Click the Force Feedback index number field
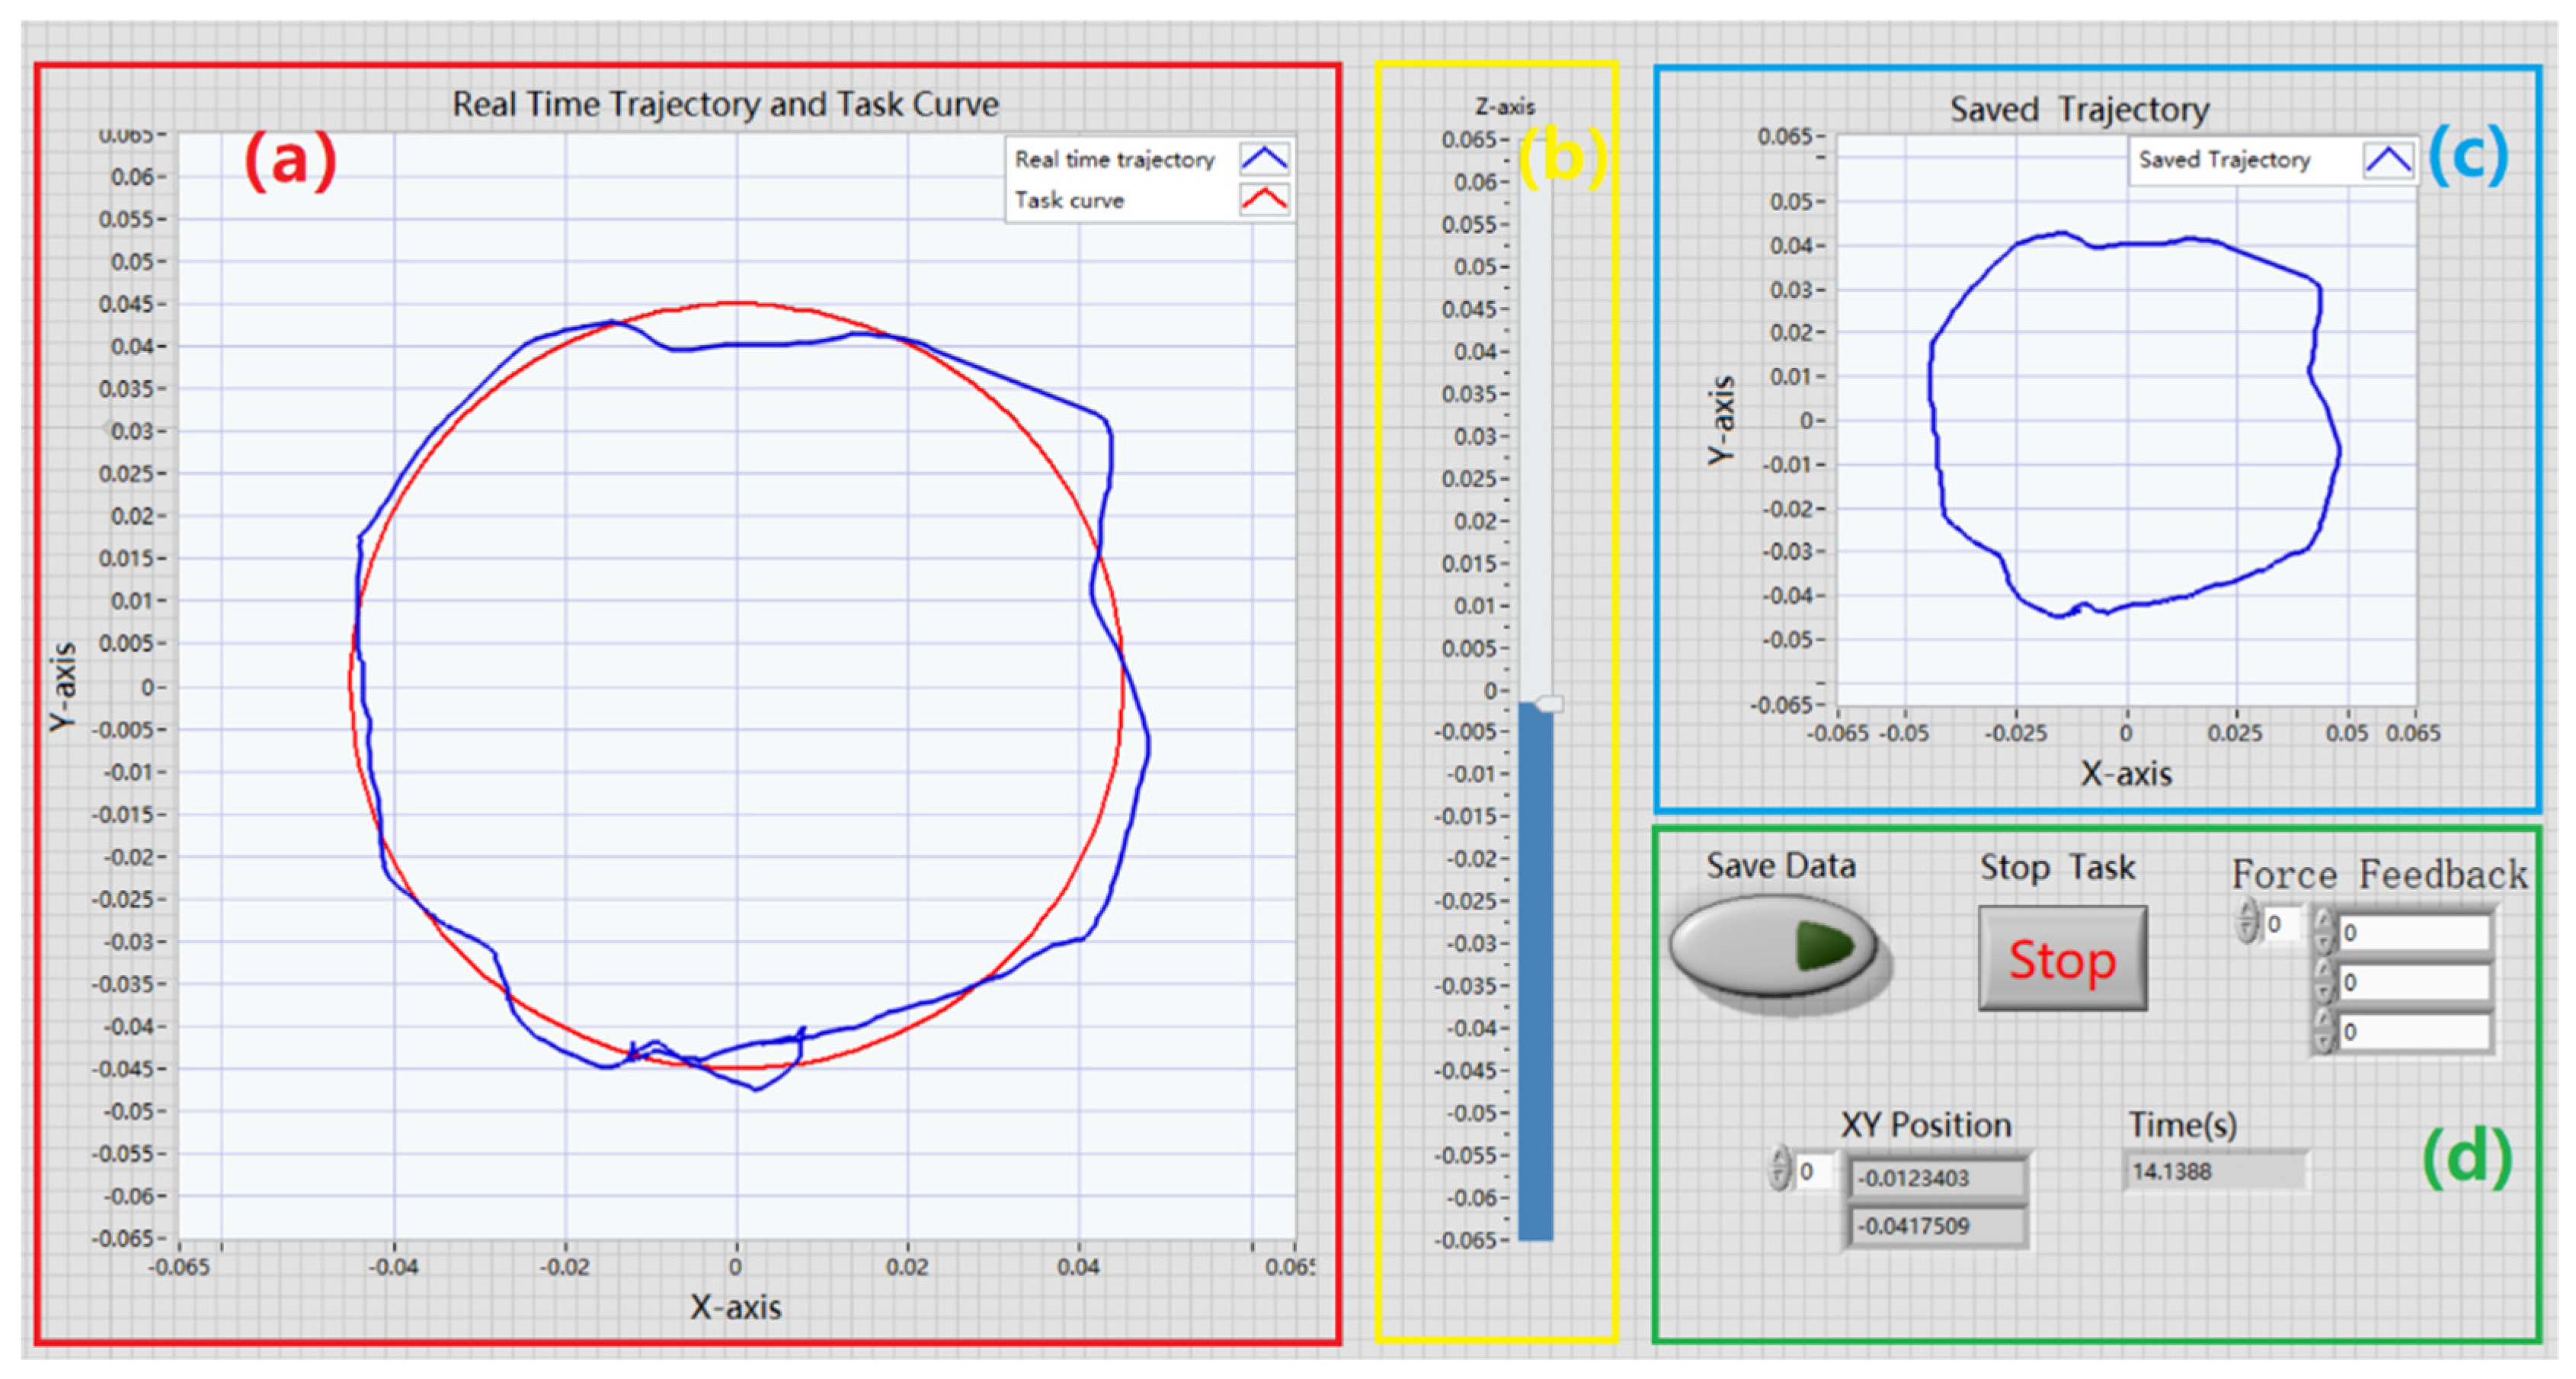Viewport: 2576px width, 1379px height. pyautogui.click(x=2283, y=924)
